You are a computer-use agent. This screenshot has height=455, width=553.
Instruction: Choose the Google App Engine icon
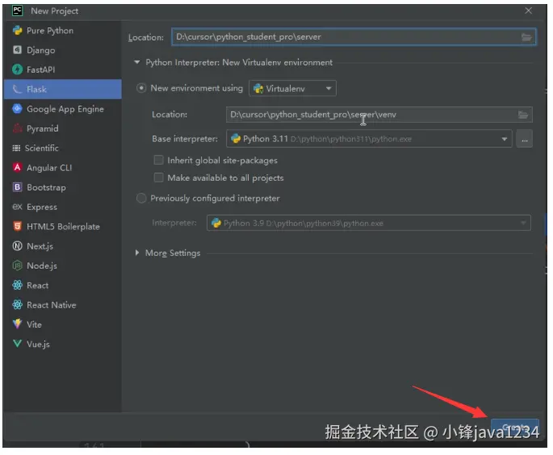coord(17,109)
